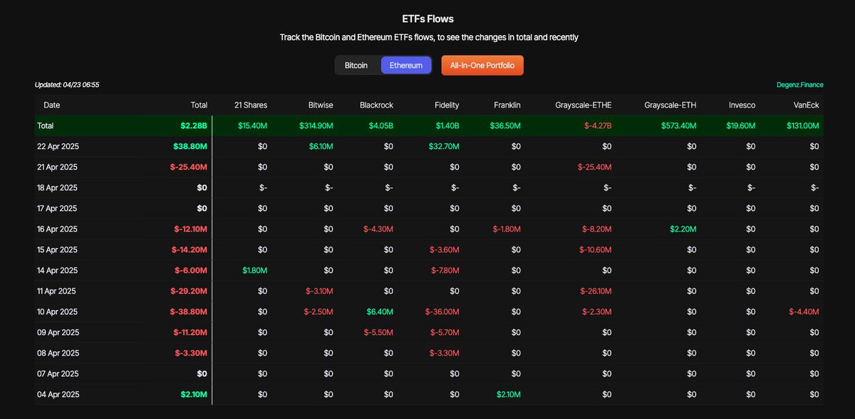This screenshot has width=855, height=419.
Task: Click the $-36.00M Fidelity cell
Action: tap(442, 311)
